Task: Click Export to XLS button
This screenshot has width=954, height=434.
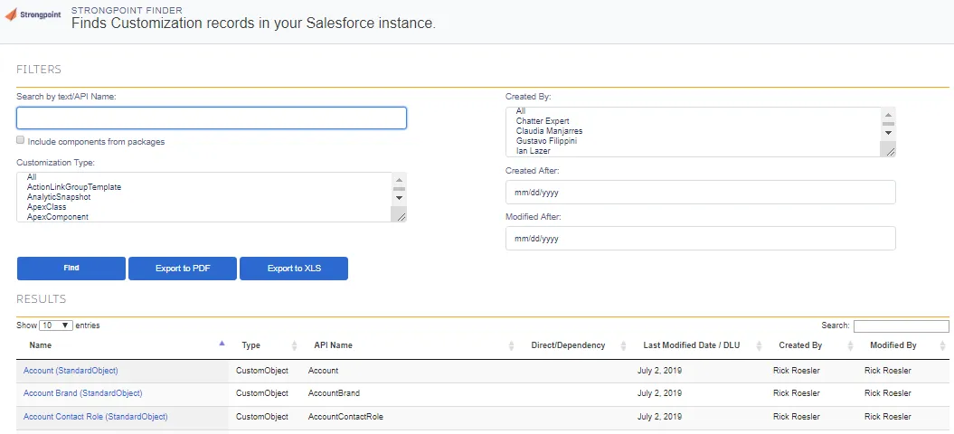Action: [x=294, y=269]
